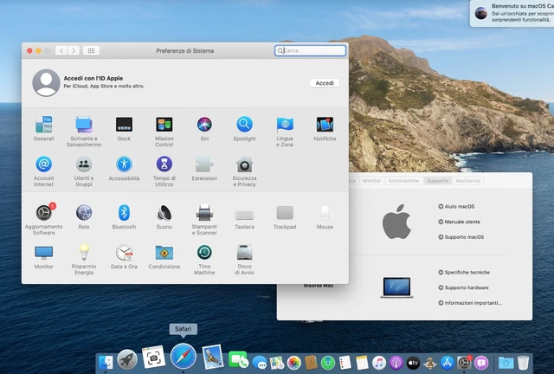Open Launchpad from the Dock
Viewport: 554px width, 374px height.
127,359
